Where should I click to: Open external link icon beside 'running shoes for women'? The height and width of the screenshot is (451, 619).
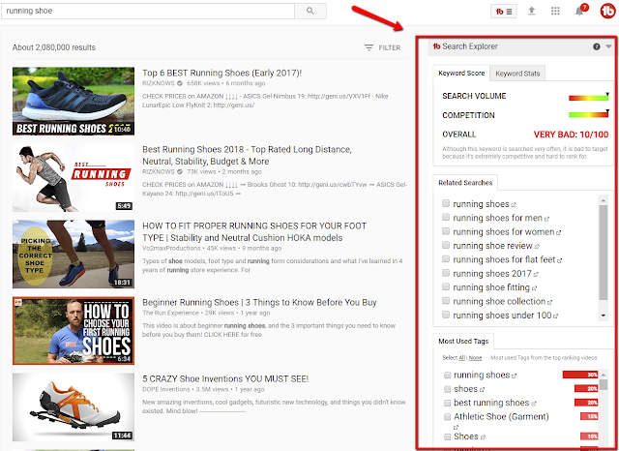pyautogui.click(x=559, y=232)
